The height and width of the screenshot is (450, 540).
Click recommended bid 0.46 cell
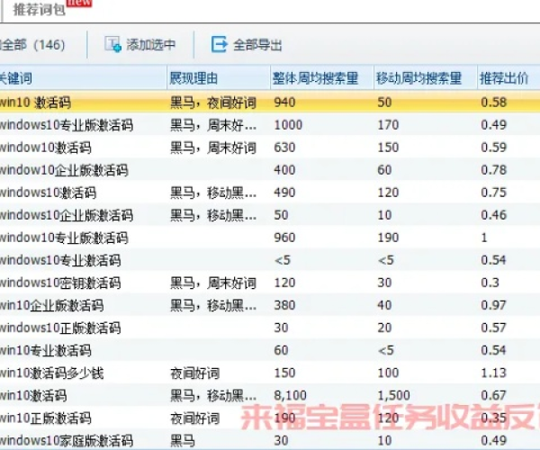coord(493,215)
